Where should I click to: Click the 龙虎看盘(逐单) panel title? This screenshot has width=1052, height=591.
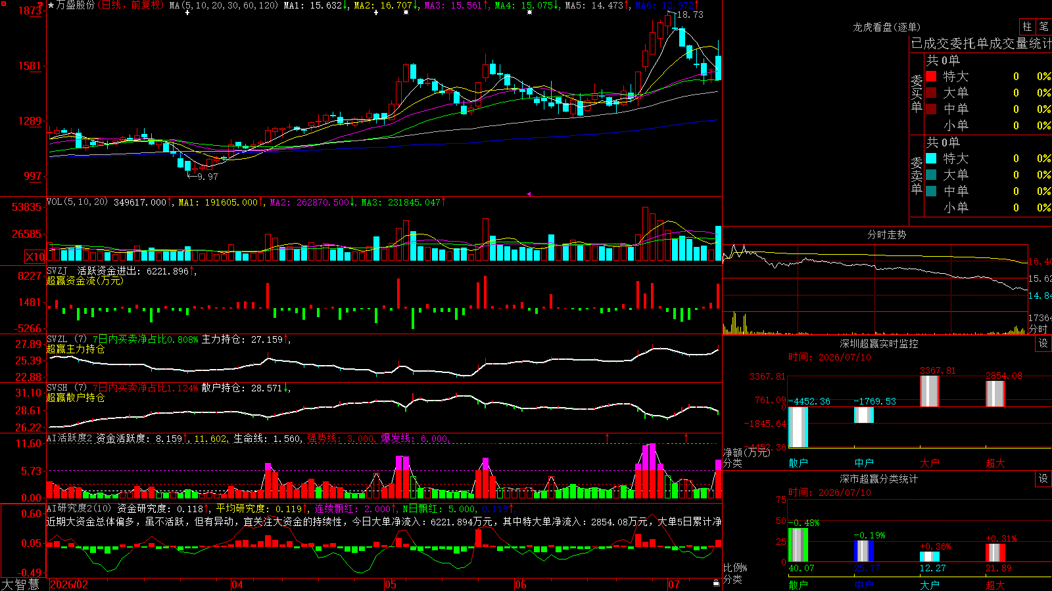tap(887, 27)
